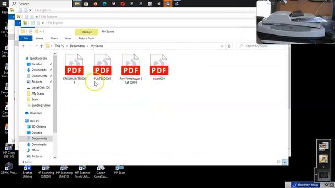Image resolution: width=335 pixels, height=188 pixels.
Task: Select the Roy Firmansyah (Adf)0001 PDF
Action: pyautogui.click(x=130, y=68)
